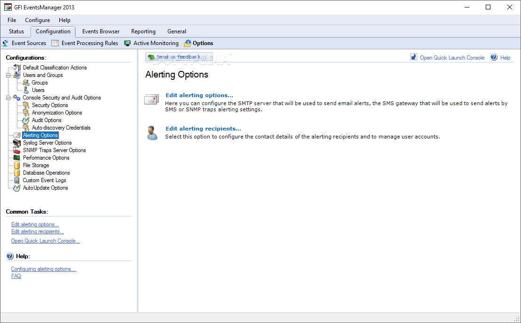Select File Storage tree item
Screen dimensions: 521x323
(36, 165)
